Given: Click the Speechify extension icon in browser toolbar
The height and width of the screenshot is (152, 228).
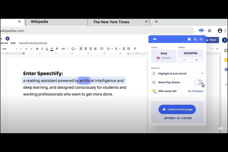Looking at the screenshot, I should click(x=201, y=31).
